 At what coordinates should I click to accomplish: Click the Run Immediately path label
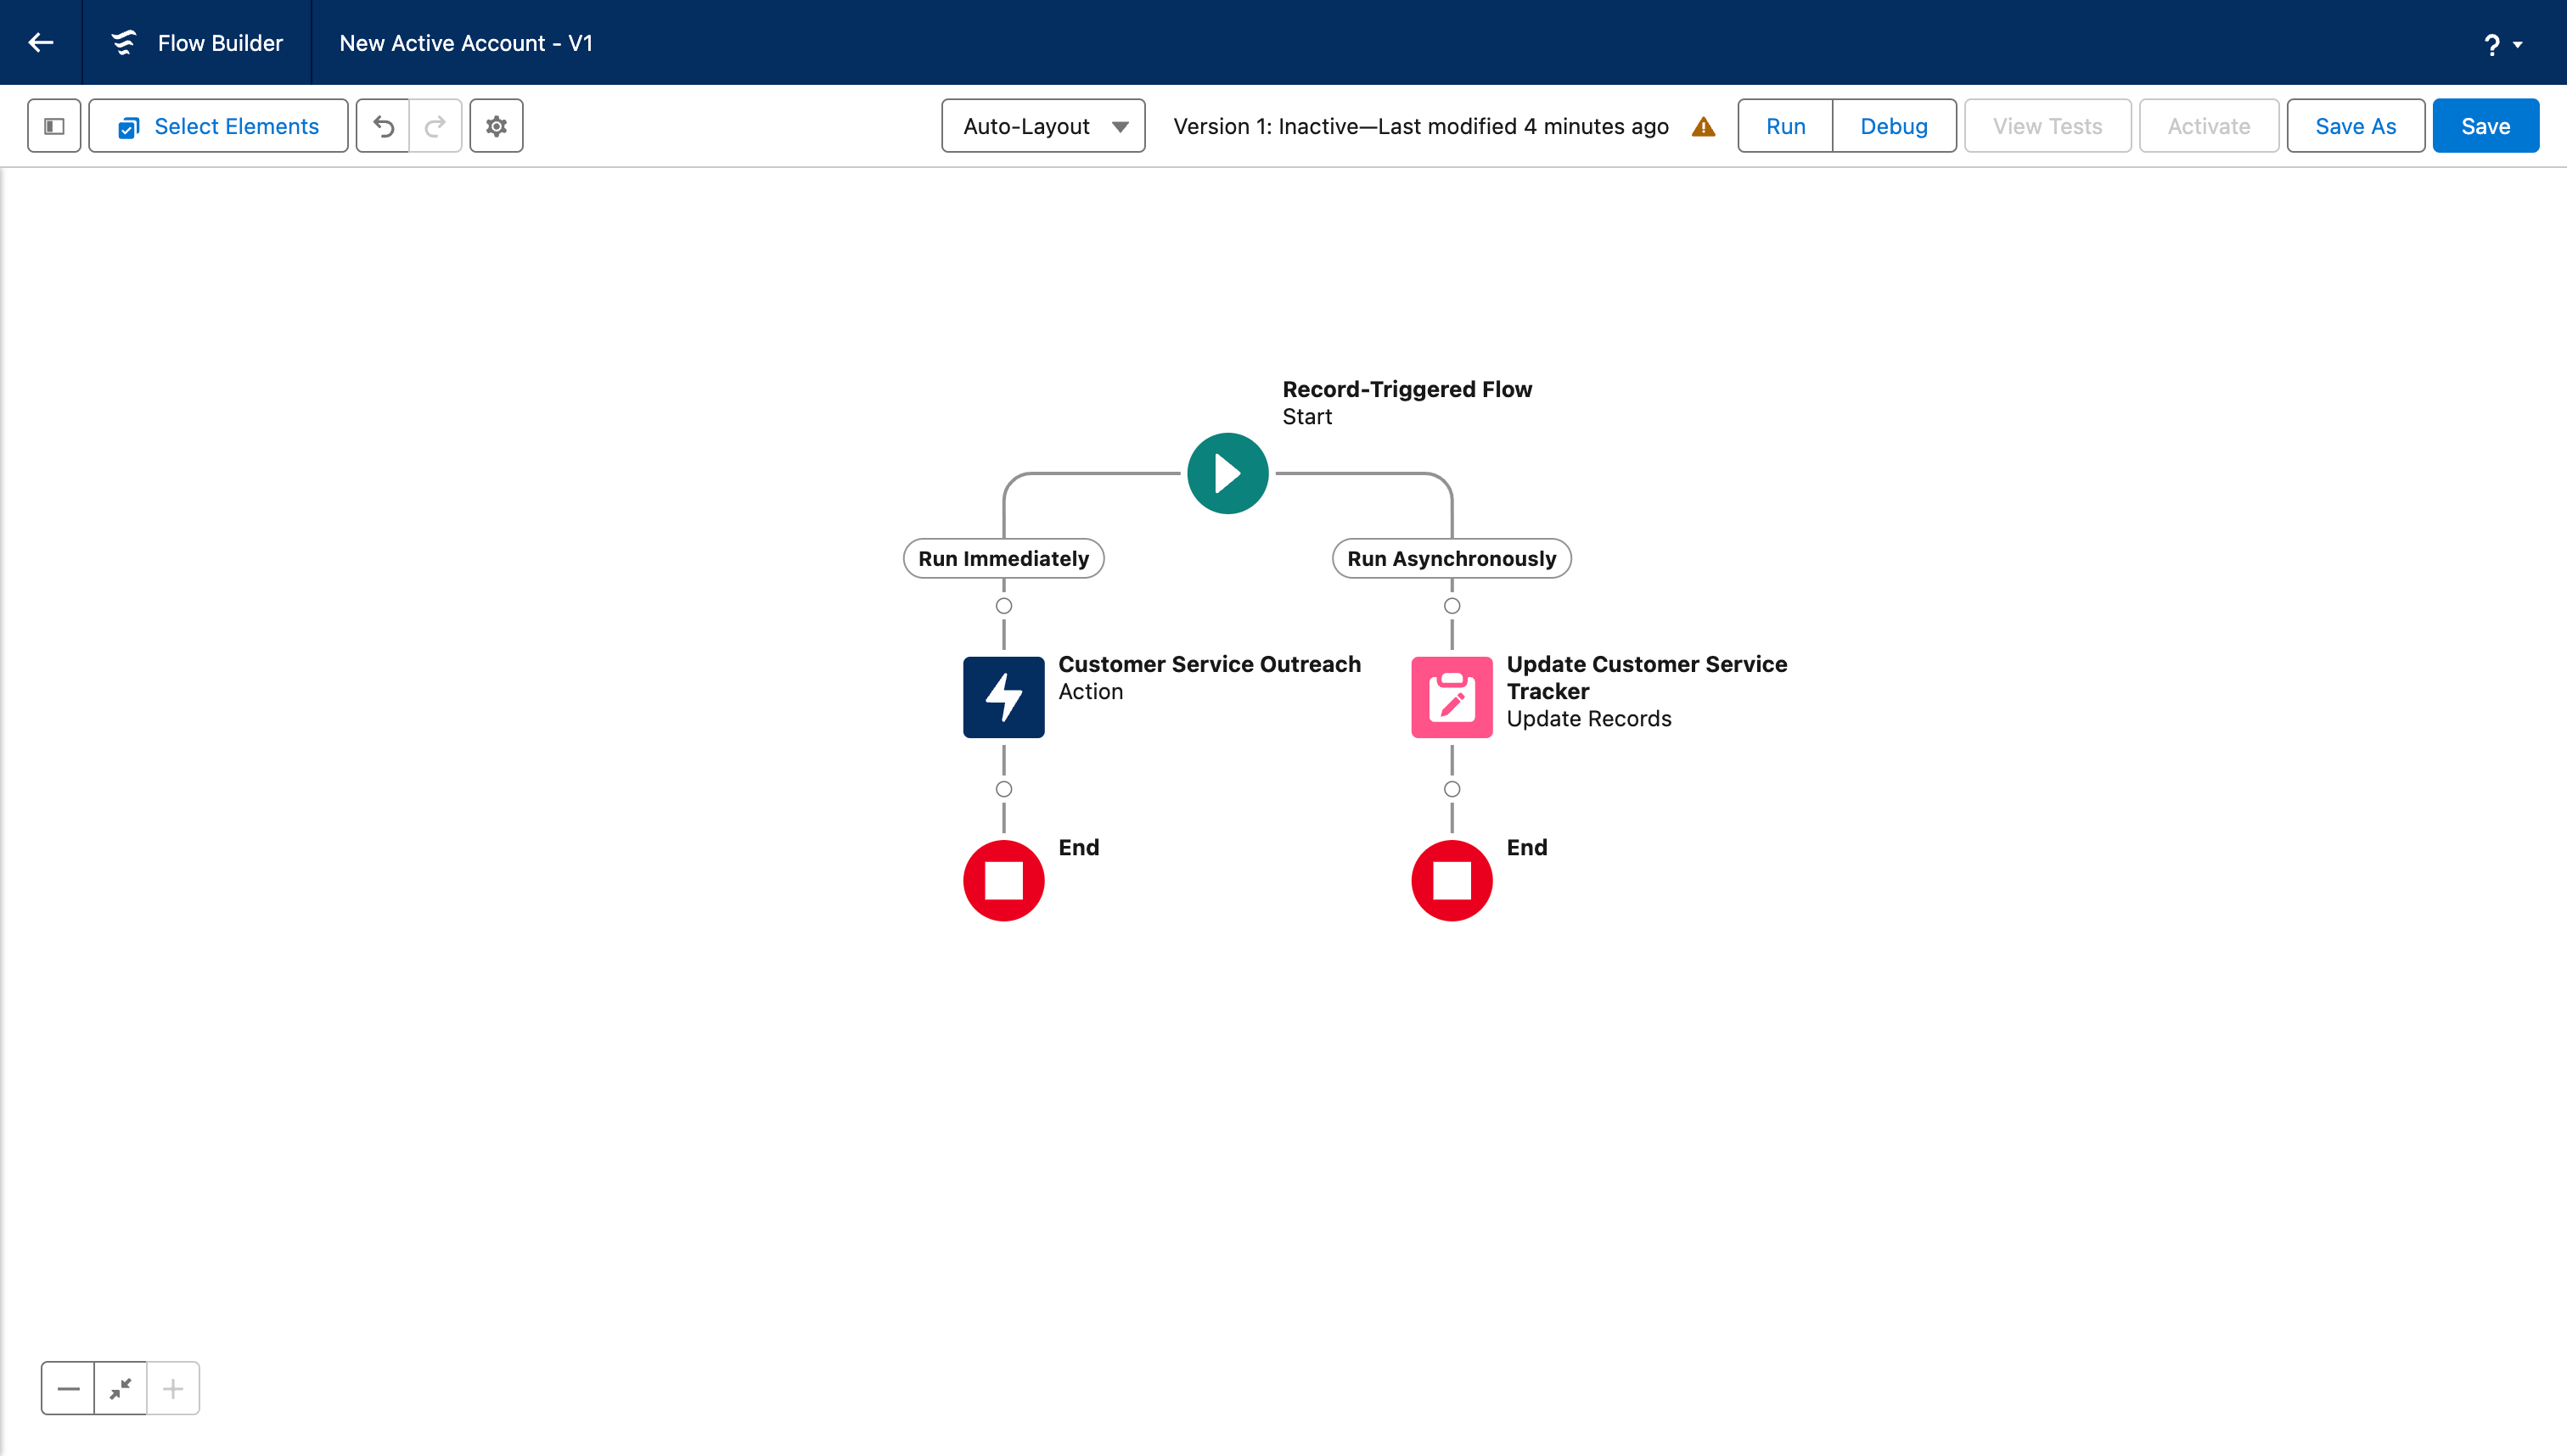pyautogui.click(x=1003, y=558)
